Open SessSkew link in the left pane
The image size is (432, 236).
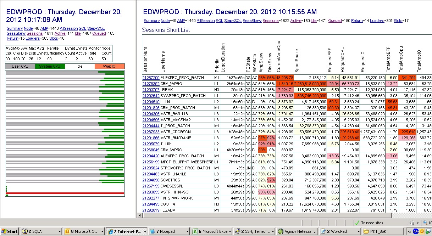coord(16,33)
